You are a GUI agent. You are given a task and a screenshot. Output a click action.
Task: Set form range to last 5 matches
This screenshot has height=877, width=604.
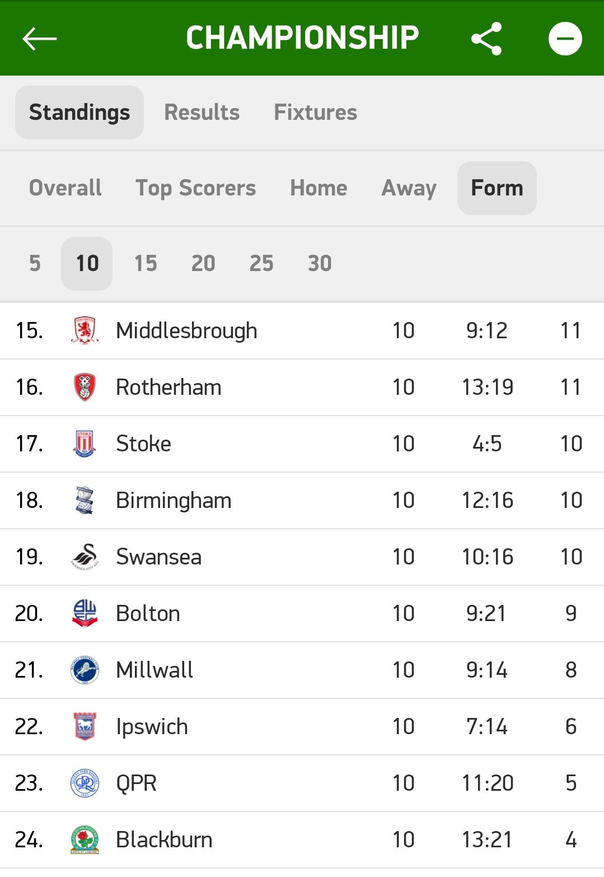click(35, 263)
